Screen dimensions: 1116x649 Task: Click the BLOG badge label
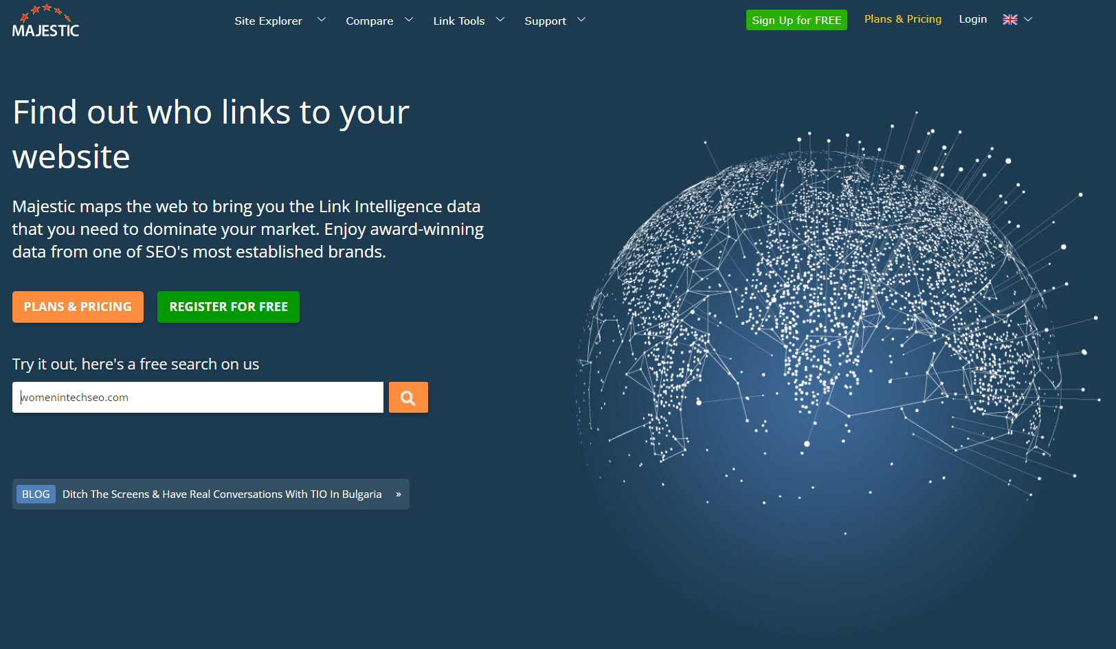[36, 494]
